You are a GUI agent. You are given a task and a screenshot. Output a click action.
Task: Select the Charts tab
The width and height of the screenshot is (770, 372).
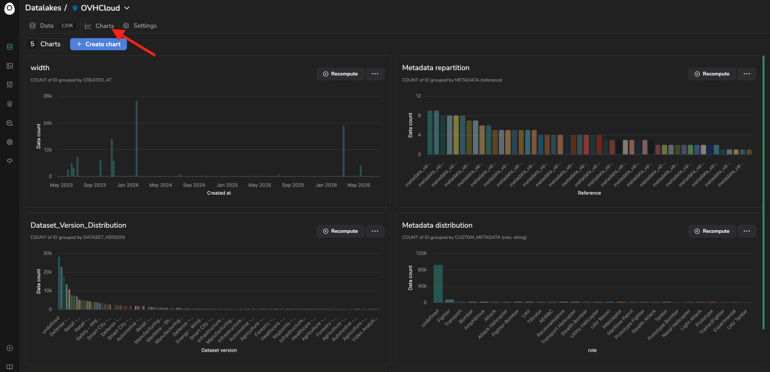pyautogui.click(x=100, y=25)
